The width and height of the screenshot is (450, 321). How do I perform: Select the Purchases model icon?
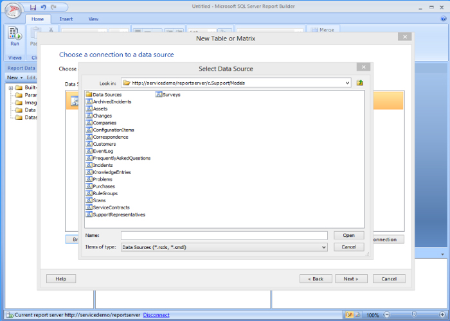[89, 186]
